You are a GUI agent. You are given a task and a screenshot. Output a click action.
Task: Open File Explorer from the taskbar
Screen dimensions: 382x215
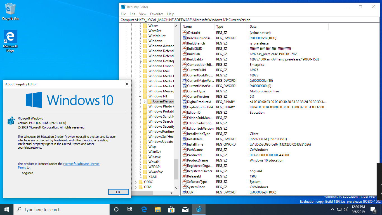[158, 209]
